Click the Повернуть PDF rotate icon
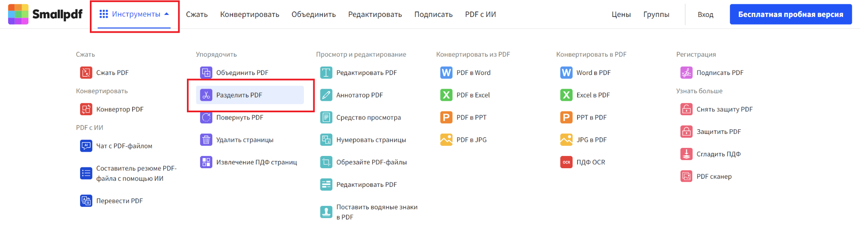The width and height of the screenshot is (868, 250). coord(206,117)
